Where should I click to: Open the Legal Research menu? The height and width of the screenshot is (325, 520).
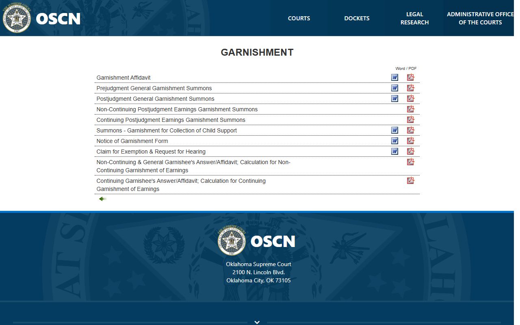[414, 18]
